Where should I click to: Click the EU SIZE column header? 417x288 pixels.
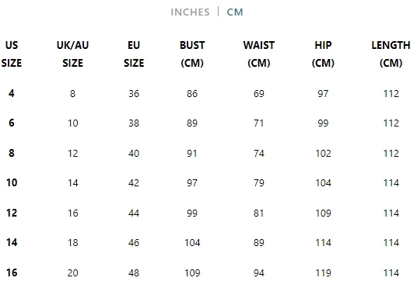(134, 54)
